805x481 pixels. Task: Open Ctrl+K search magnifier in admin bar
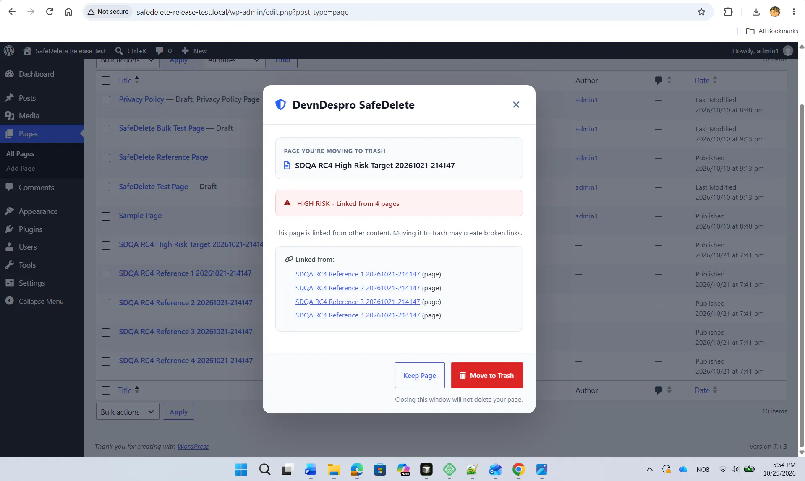coord(119,51)
